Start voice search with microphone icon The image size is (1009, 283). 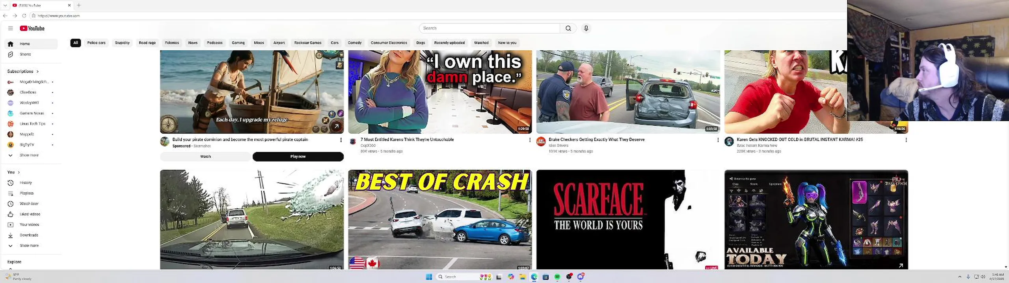coord(586,28)
